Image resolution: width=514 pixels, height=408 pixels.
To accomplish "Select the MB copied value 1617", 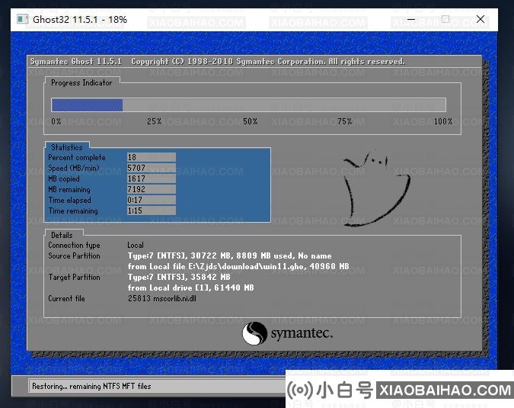I will coord(151,178).
